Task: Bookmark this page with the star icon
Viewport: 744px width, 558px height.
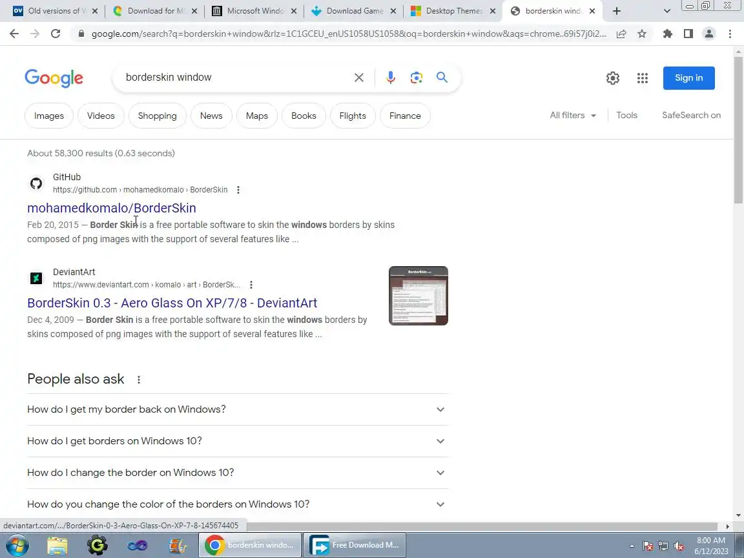Action: [x=641, y=34]
